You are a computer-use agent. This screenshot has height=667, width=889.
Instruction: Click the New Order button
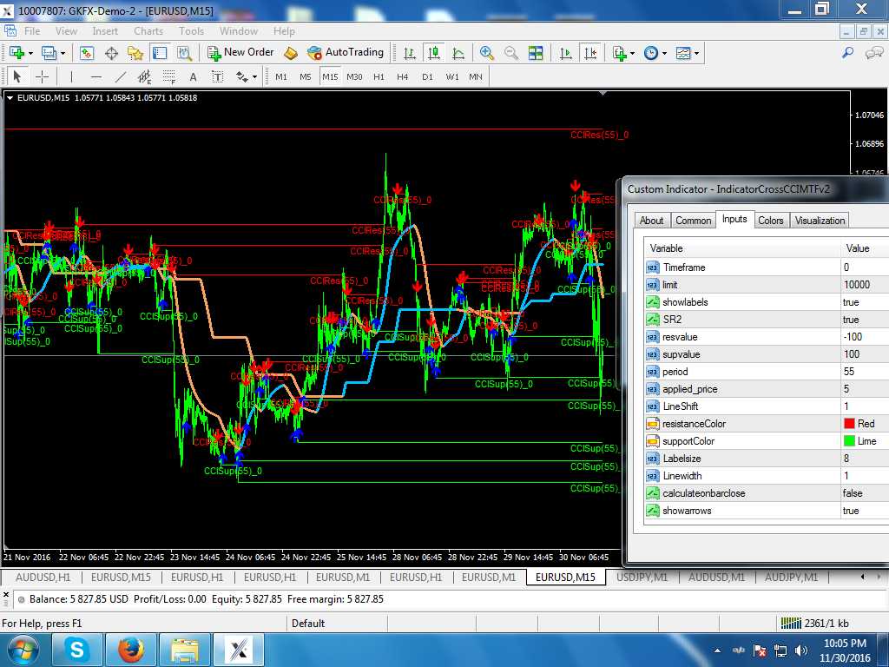point(240,53)
